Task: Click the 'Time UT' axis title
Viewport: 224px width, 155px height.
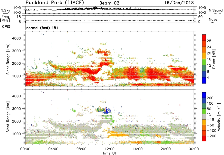Action: pyautogui.click(x=109, y=153)
